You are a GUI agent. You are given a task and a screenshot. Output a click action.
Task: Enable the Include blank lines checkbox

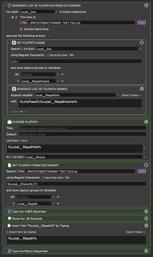(x=21, y=29)
